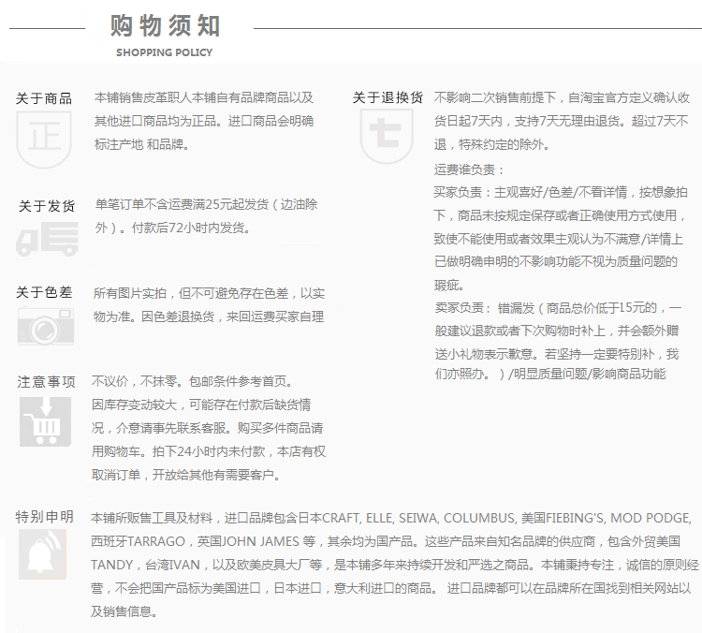Click the line 外）。付款后72小时内发货。
702x633 pixels.
click(x=173, y=228)
